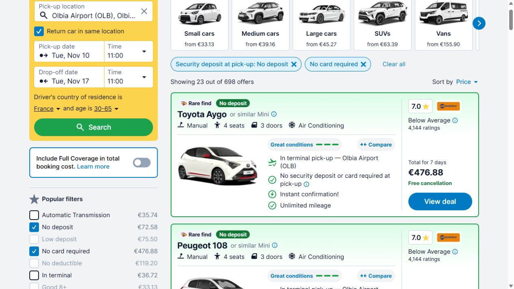Toggle Include Full Coverage in total cost

coord(142,162)
